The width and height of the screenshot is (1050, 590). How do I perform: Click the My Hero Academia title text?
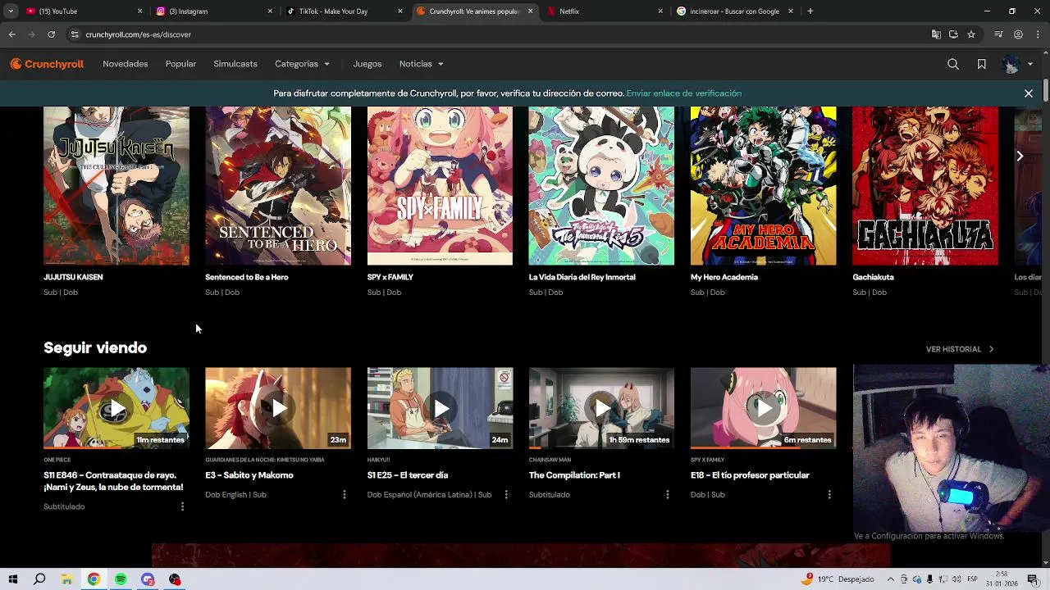(x=724, y=277)
